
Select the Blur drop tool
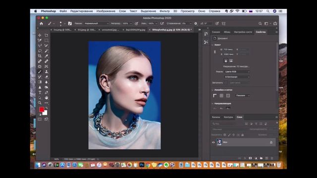tap(46, 82)
